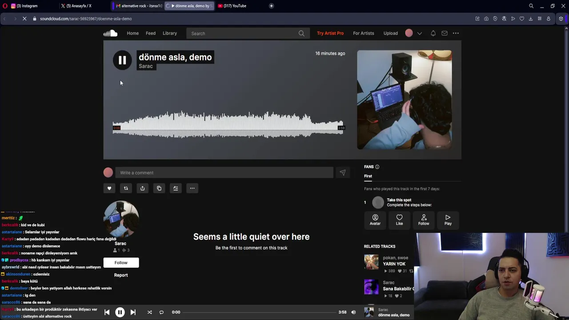Image resolution: width=569 pixels, height=320 pixels.
Task: Click the Avatar step icon
Action: (x=375, y=220)
